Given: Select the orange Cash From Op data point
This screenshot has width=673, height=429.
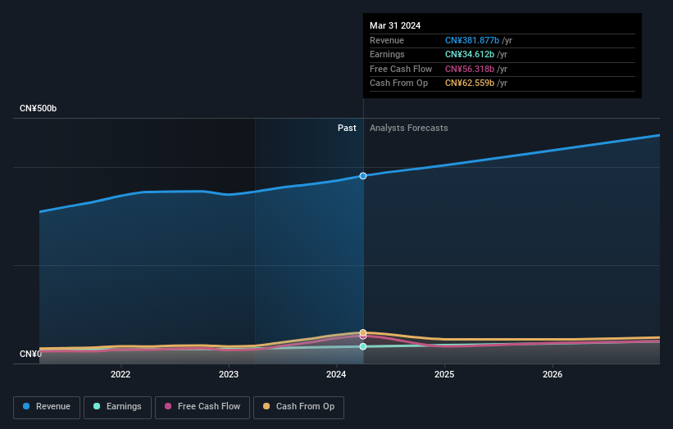Looking at the screenshot, I should (x=363, y=332).
